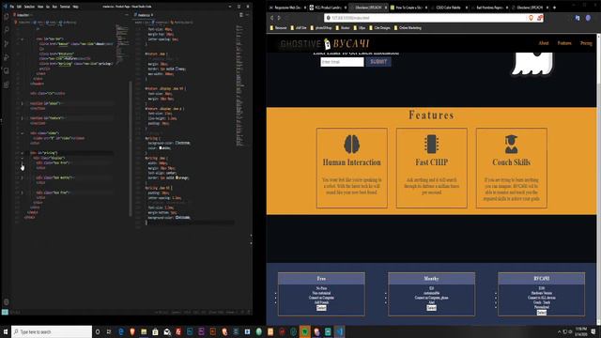Open the Manage gear in VS Code activity bar

pyautogui.click(x=7, y=302)
